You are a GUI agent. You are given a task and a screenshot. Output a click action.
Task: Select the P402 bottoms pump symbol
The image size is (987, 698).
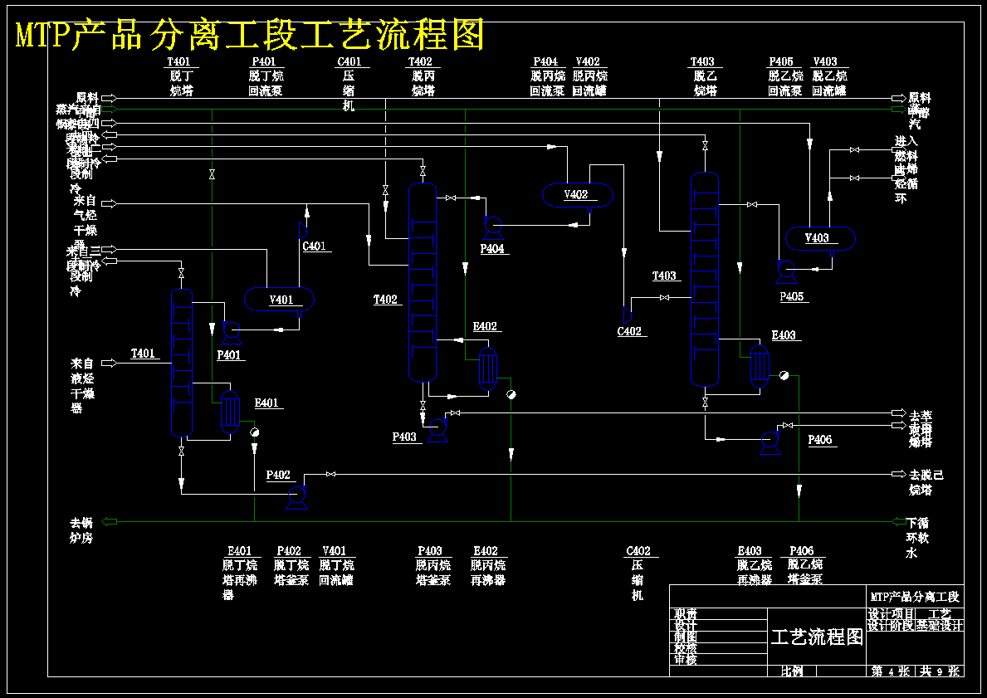(x=296, y=497)
